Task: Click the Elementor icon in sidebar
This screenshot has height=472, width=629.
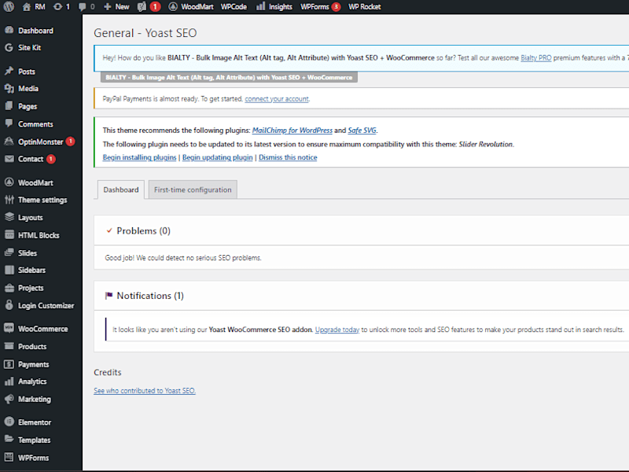Action: pos(9,422)
